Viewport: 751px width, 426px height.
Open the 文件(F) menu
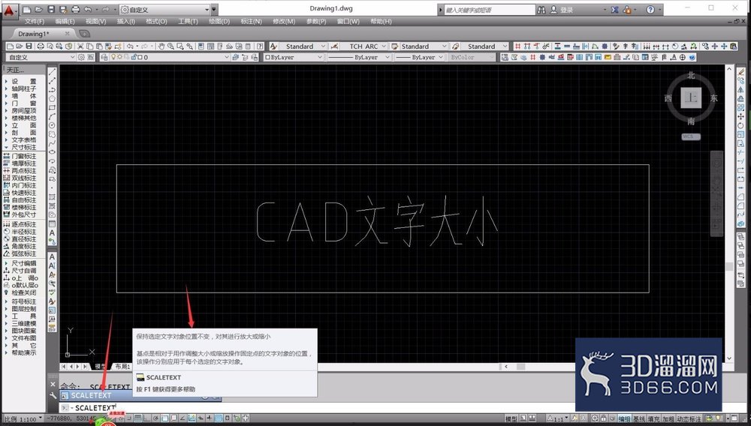coord(35,22)
